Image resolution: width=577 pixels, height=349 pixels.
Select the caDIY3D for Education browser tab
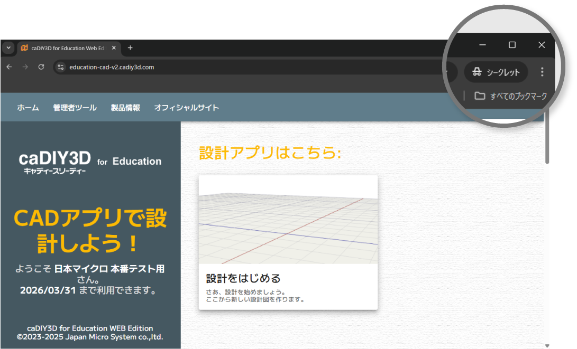click(x=68, y=48)
